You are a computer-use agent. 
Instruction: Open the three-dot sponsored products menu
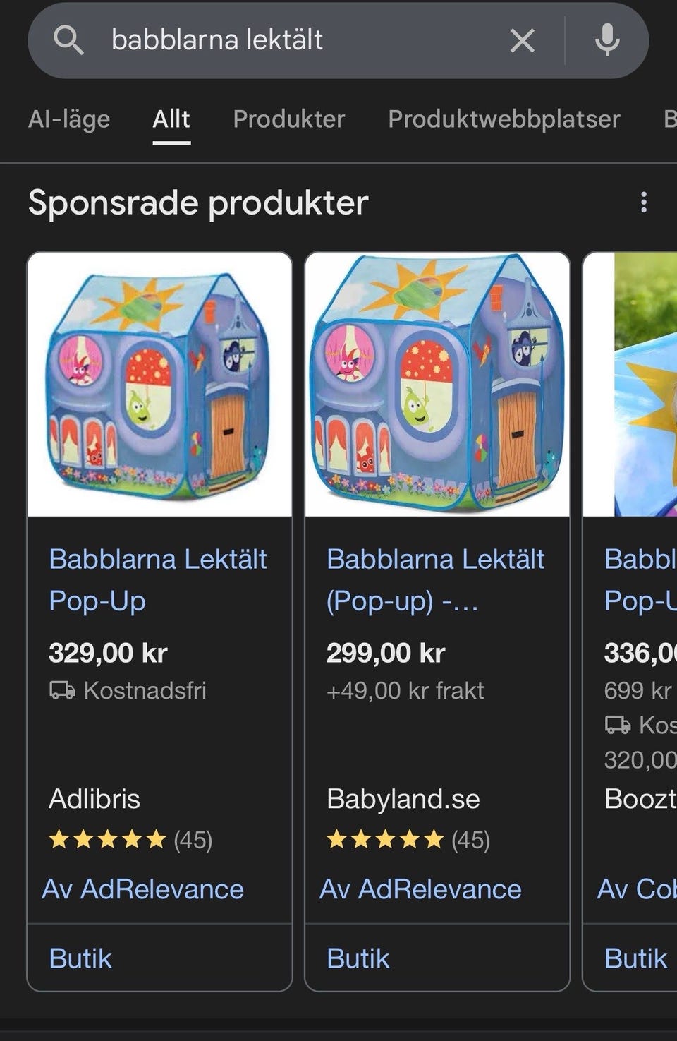(x=643, y=203)
